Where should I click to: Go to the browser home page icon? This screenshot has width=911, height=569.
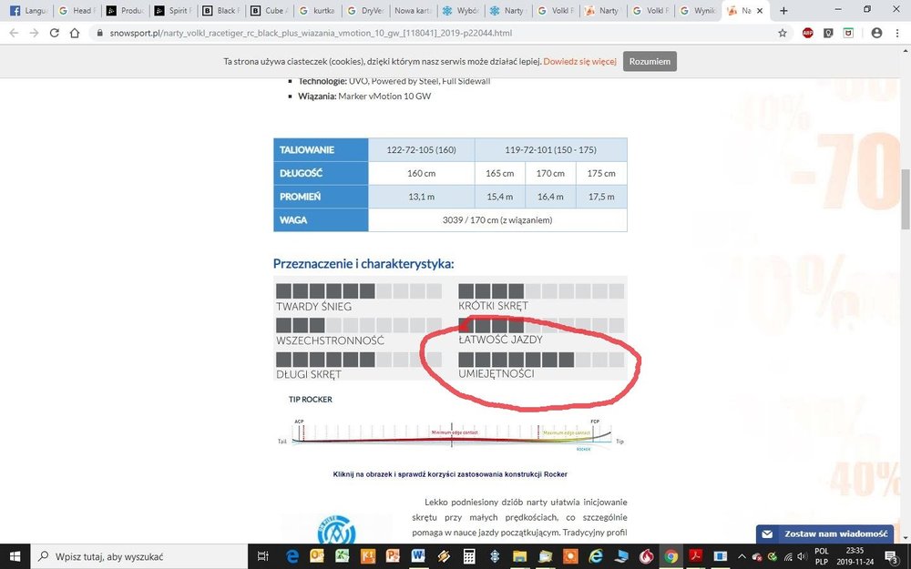[75, 33]
